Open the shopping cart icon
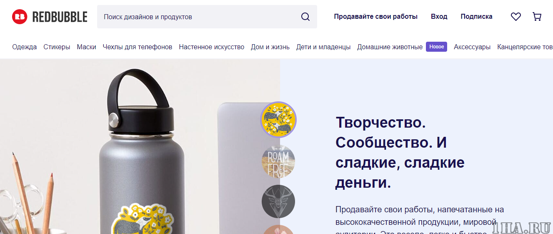553x234 pixels. pyautogui.click(x=537, y=17)
